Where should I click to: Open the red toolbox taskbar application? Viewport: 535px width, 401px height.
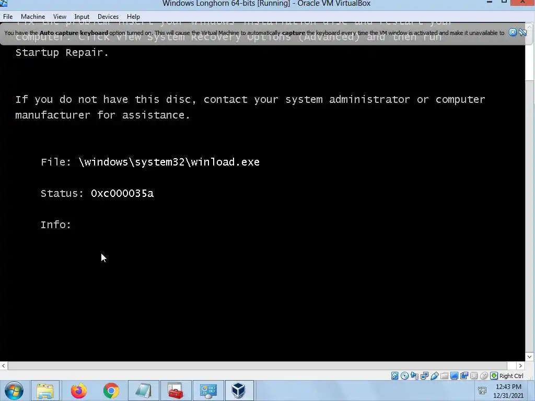176,391
